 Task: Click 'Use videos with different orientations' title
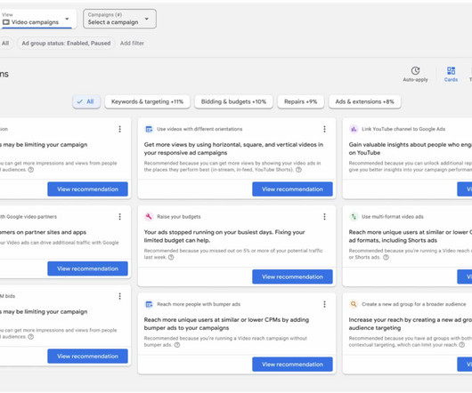(199, 129)
